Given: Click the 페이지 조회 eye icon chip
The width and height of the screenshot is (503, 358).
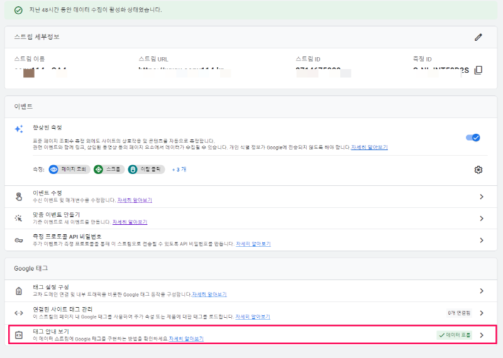Looking at the screenshot, I should coord(54,170).
